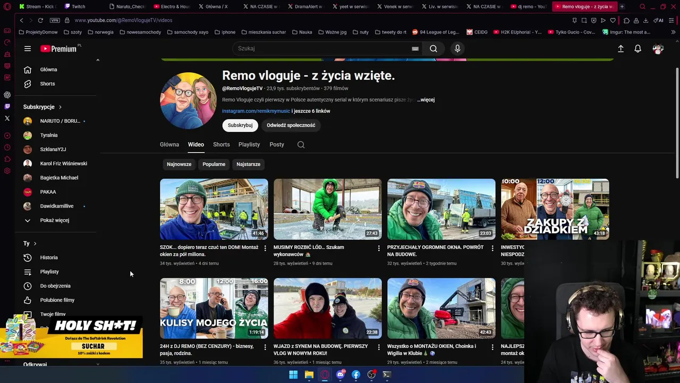Open the YouTube hamburger guide menu
The image size is (680, 383).
click(x=28, y=48)
